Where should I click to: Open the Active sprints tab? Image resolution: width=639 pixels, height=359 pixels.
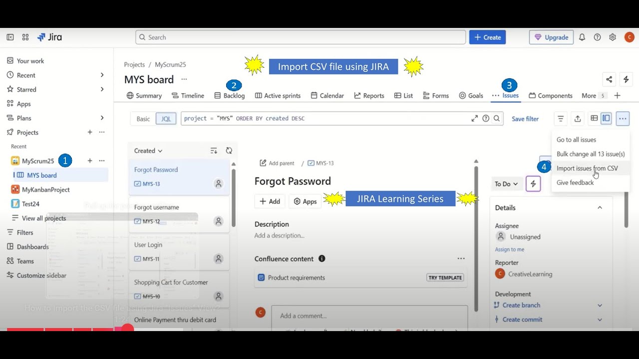pos(278,96)
